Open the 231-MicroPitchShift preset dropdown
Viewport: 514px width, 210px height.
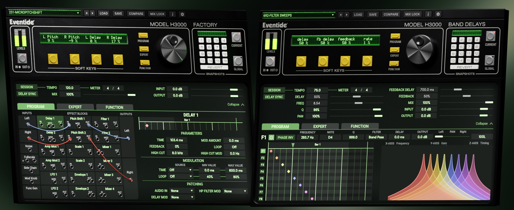click(44, 12)
